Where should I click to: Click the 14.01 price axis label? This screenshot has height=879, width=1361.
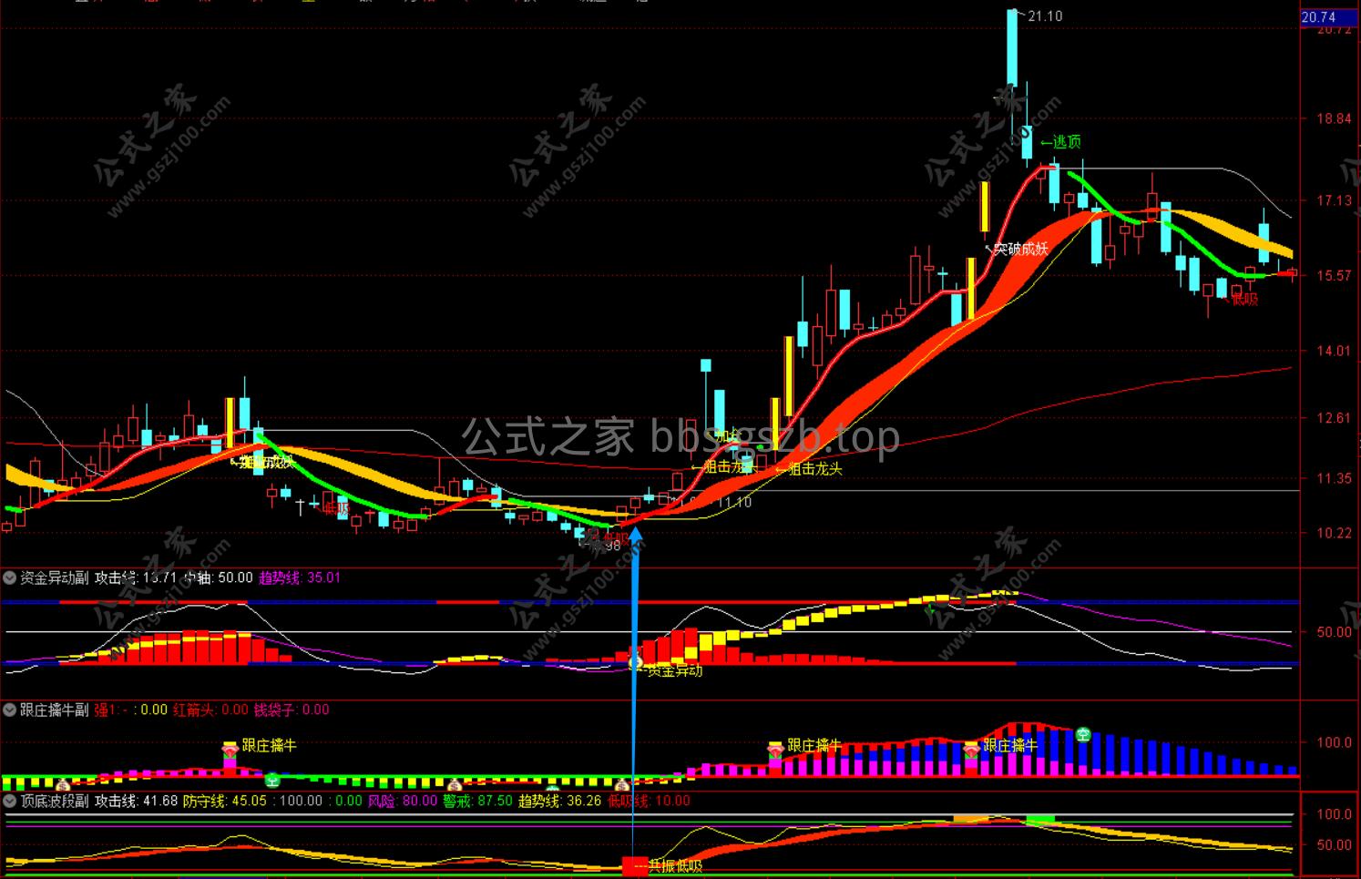point(1334,351)
